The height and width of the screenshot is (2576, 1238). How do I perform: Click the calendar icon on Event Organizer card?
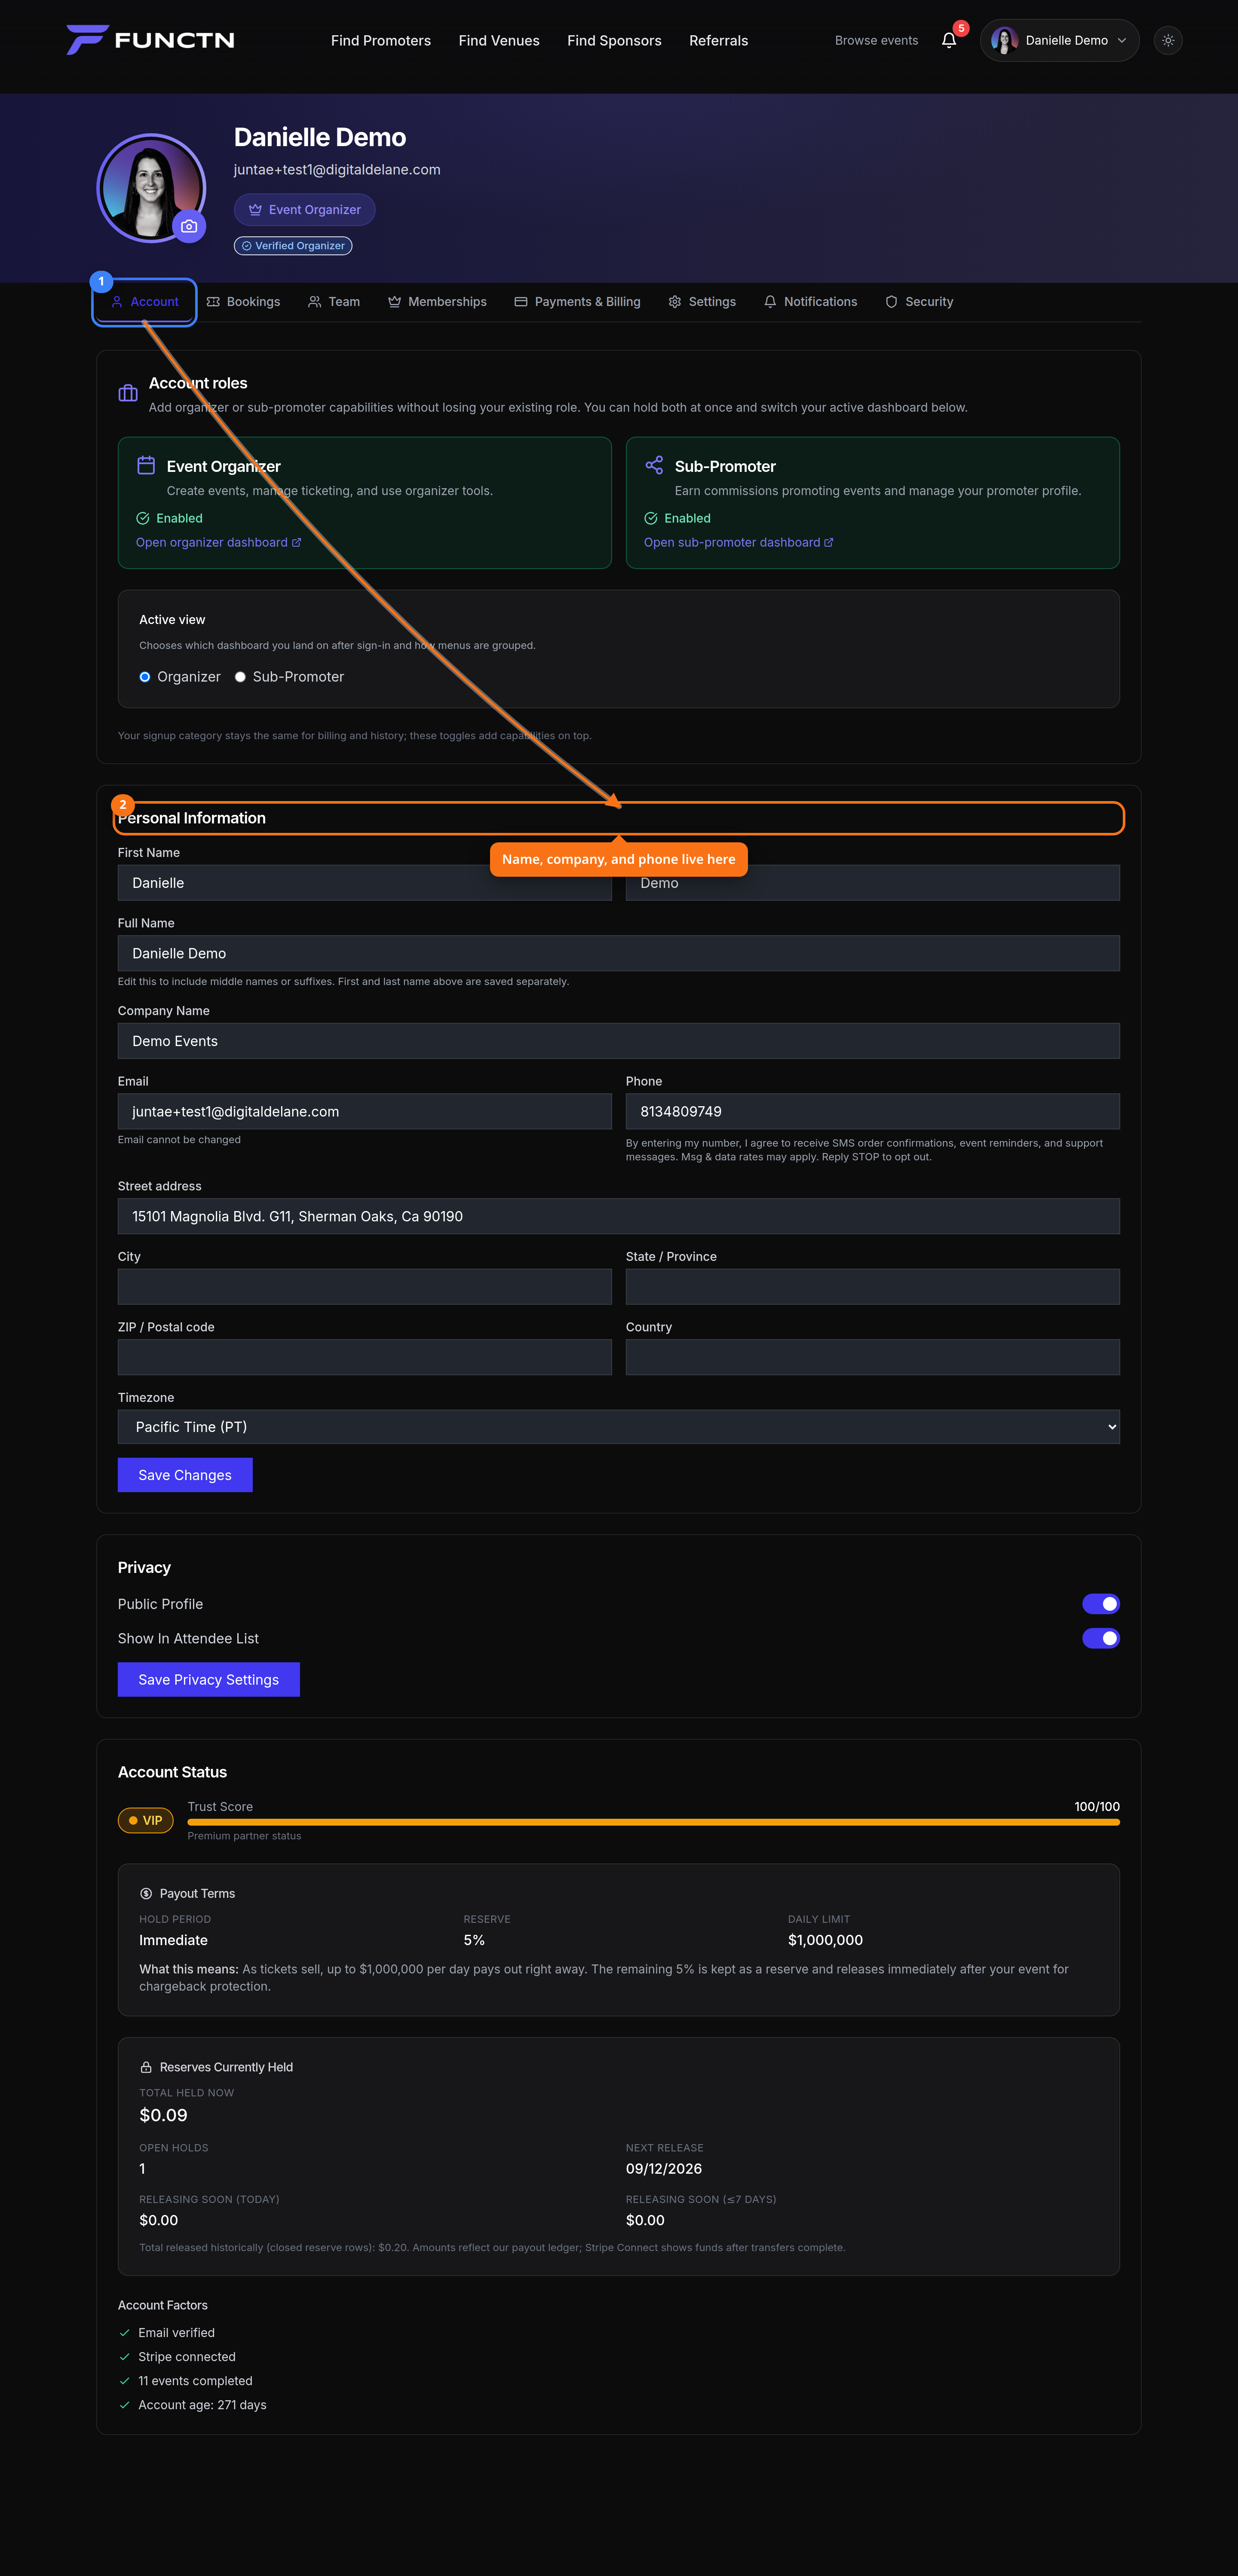[146, 465]
